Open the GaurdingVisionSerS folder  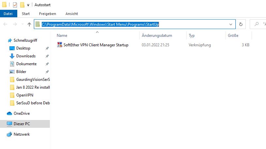click(x=33, y=80)
